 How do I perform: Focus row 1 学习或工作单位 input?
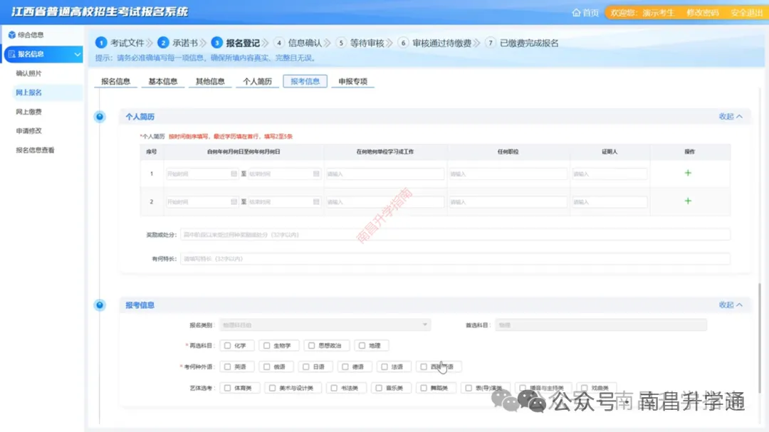point(385,174)
